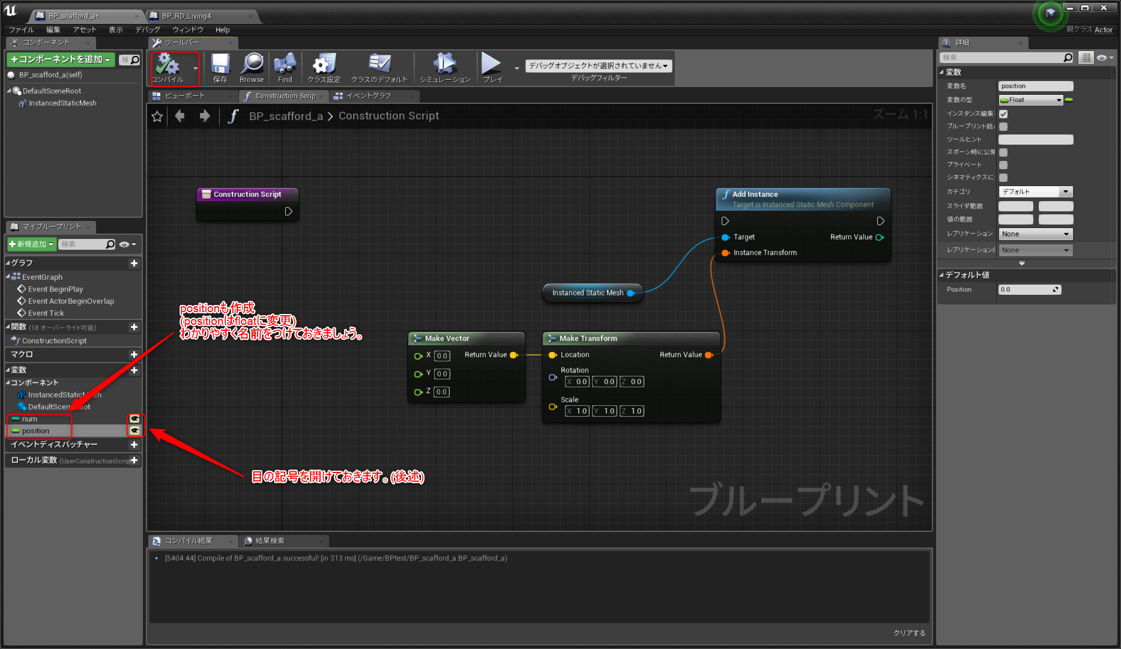Collapse the EventGraph tree node
The height and width of the screenshot is (649, 1121).
pos(8,277)
